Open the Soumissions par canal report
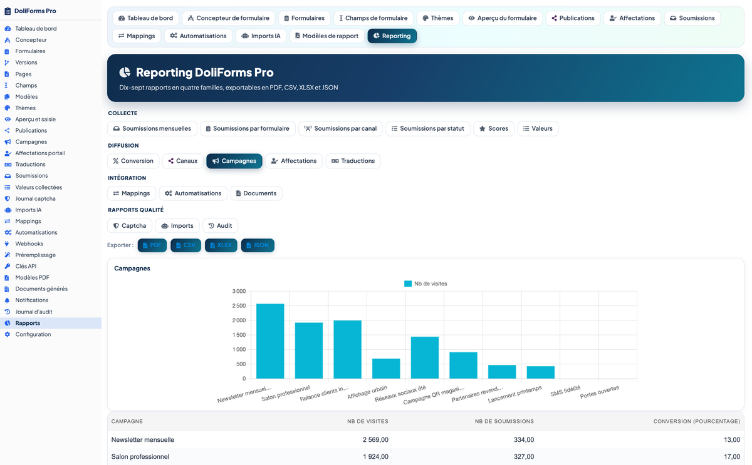This screenshot has width=752, height=465. (340, 128)
